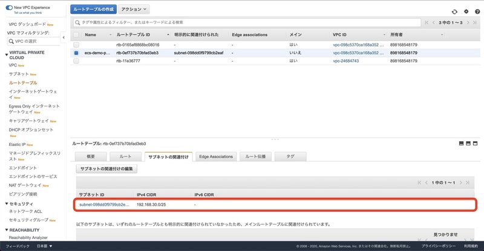Open サブネット in the sidebar
Viewport: 484px width, 251px height.
(x=19, y=74)
